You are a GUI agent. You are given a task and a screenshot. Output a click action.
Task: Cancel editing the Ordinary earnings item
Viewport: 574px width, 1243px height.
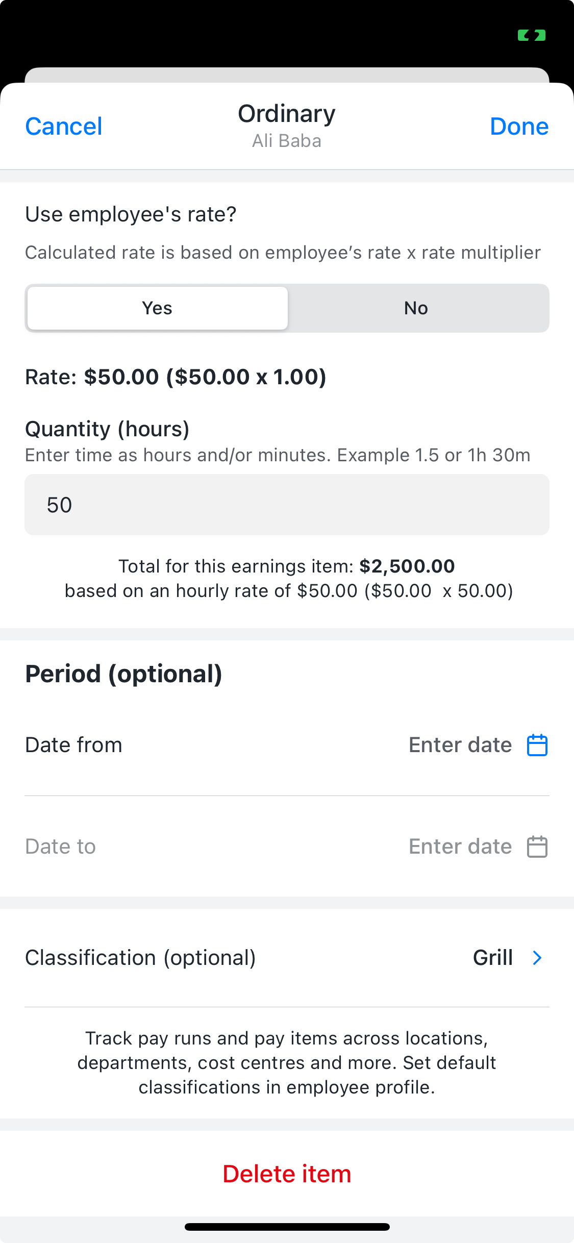pos(64,127)
